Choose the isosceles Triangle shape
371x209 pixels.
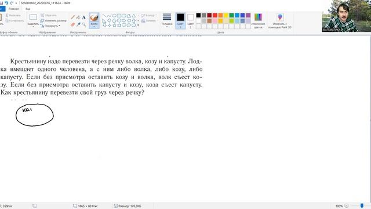tap(134, 16)
